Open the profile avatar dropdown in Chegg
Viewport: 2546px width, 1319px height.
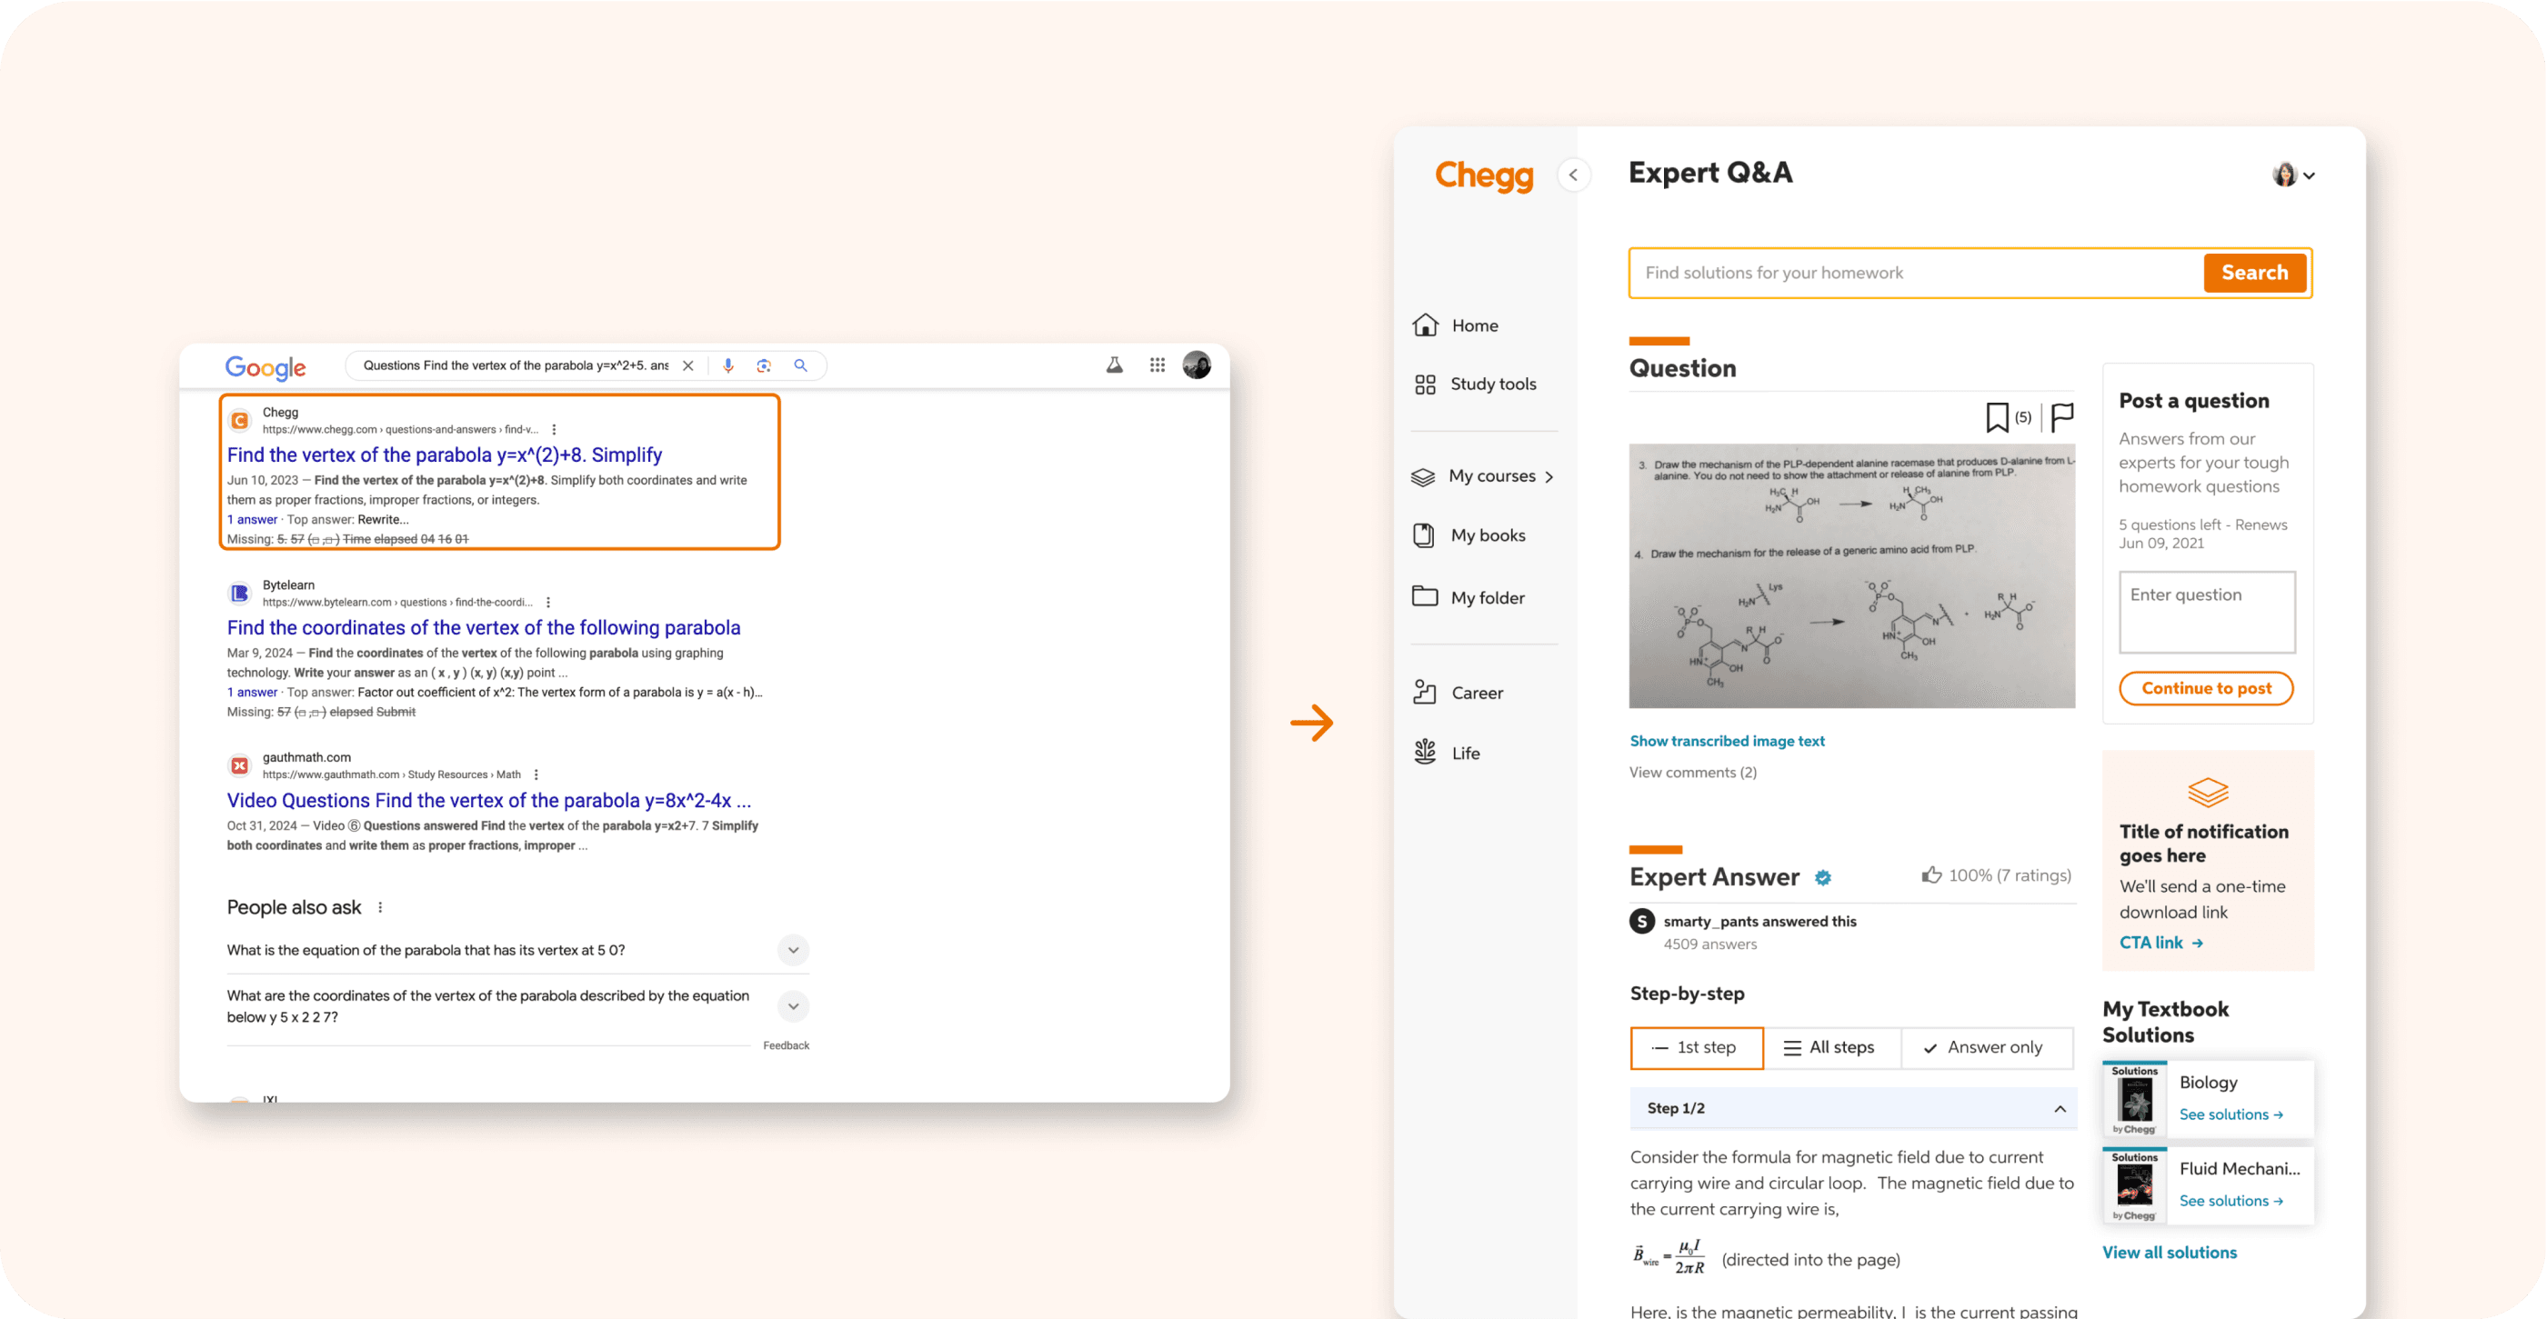click(x=2293, y=175)
